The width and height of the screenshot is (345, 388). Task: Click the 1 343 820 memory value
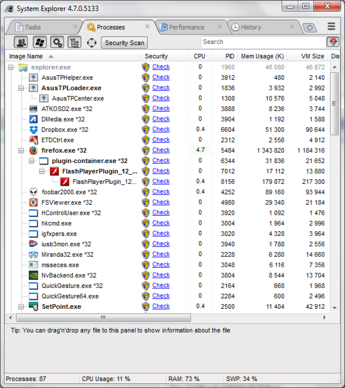(270, 150)
